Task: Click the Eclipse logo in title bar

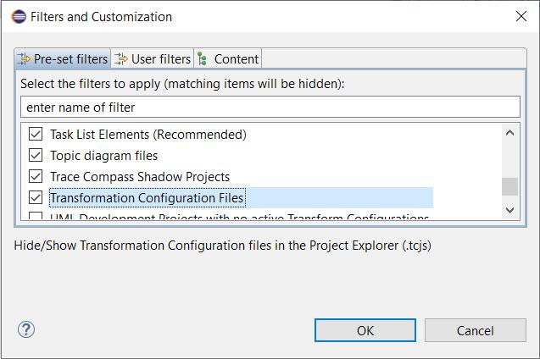Action: coord(19,16)
